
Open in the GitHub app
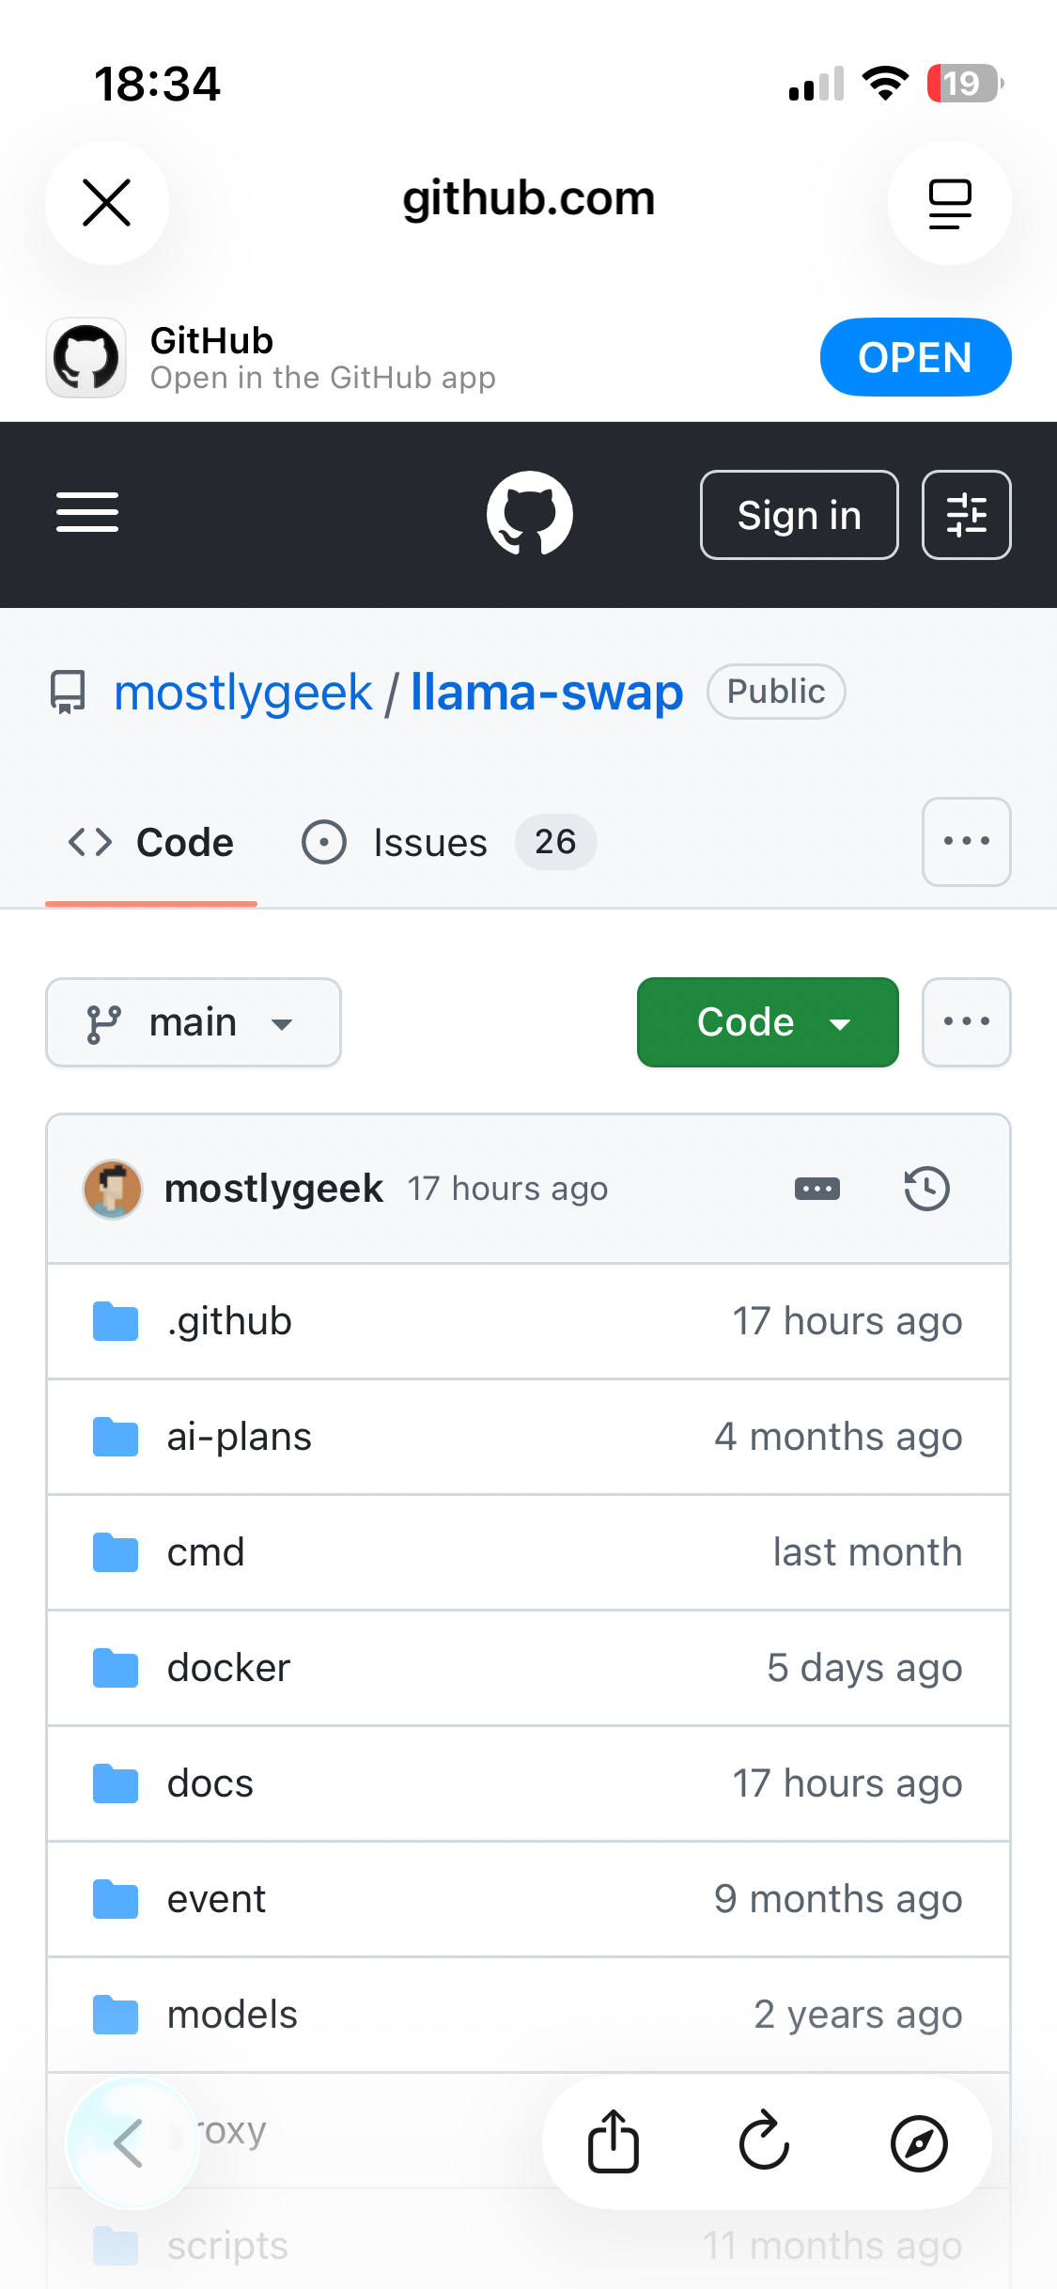click(915, 357)
